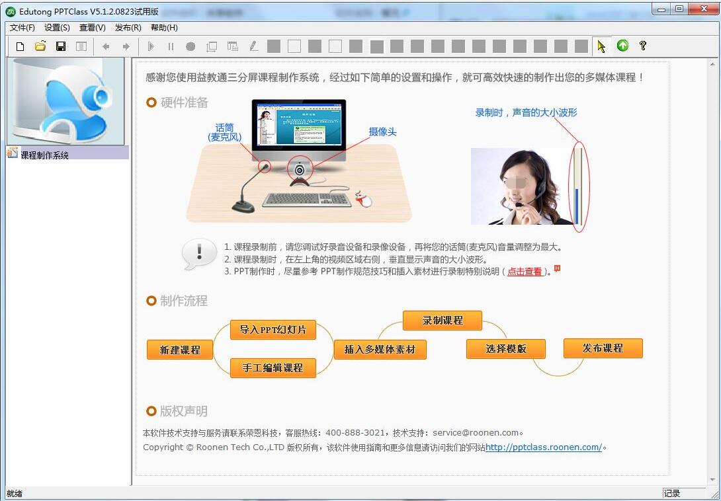The width and height of the screenshot is (721, 501).
Task: Click the notes/document view icon
Action: (81, 46)
